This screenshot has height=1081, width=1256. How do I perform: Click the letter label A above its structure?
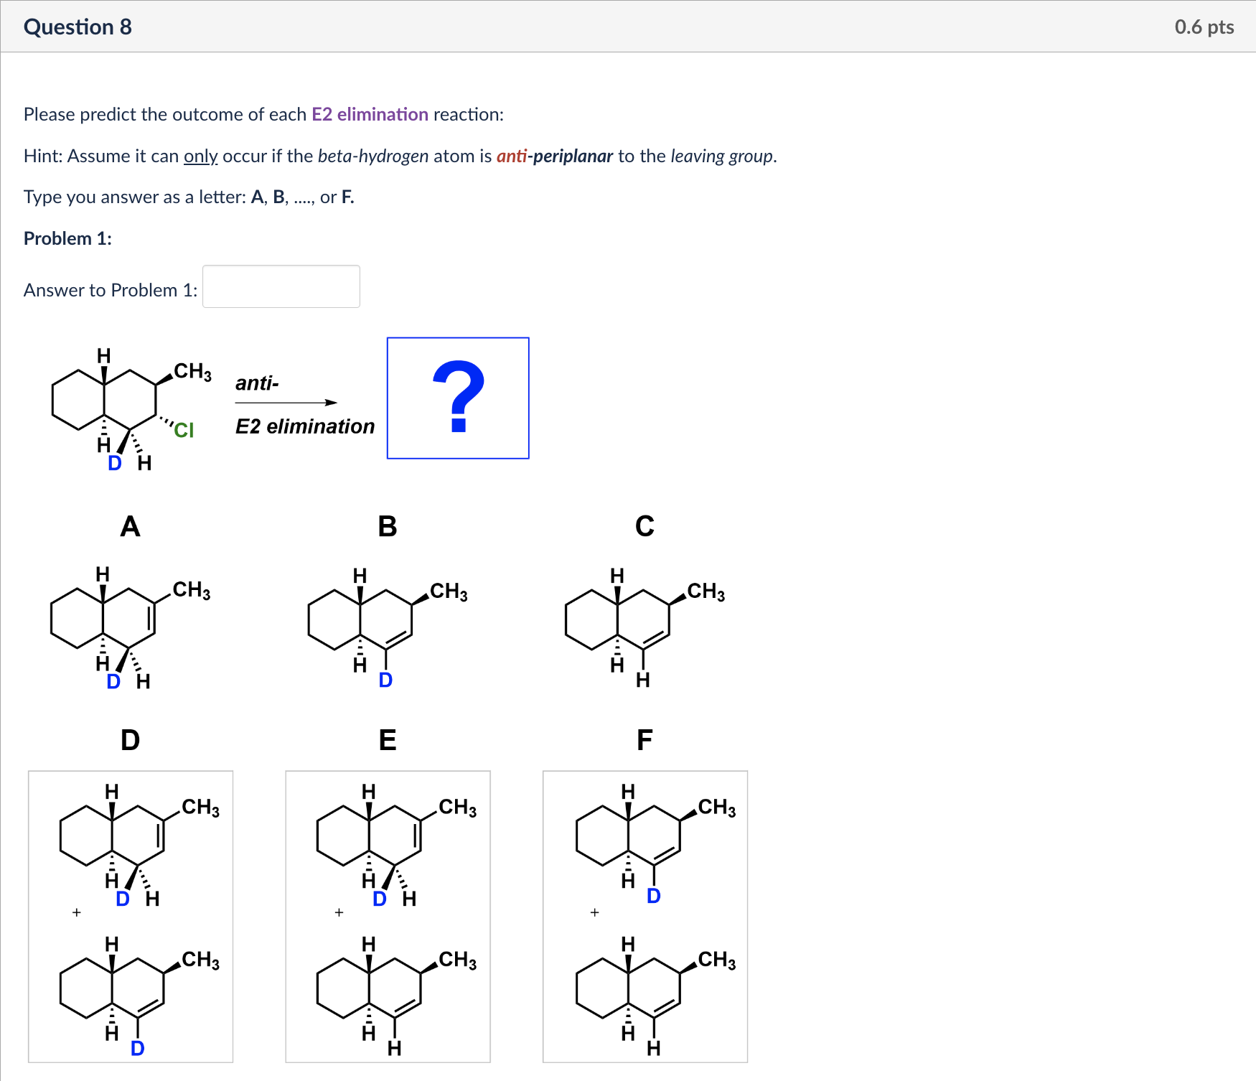click(130, 527)
